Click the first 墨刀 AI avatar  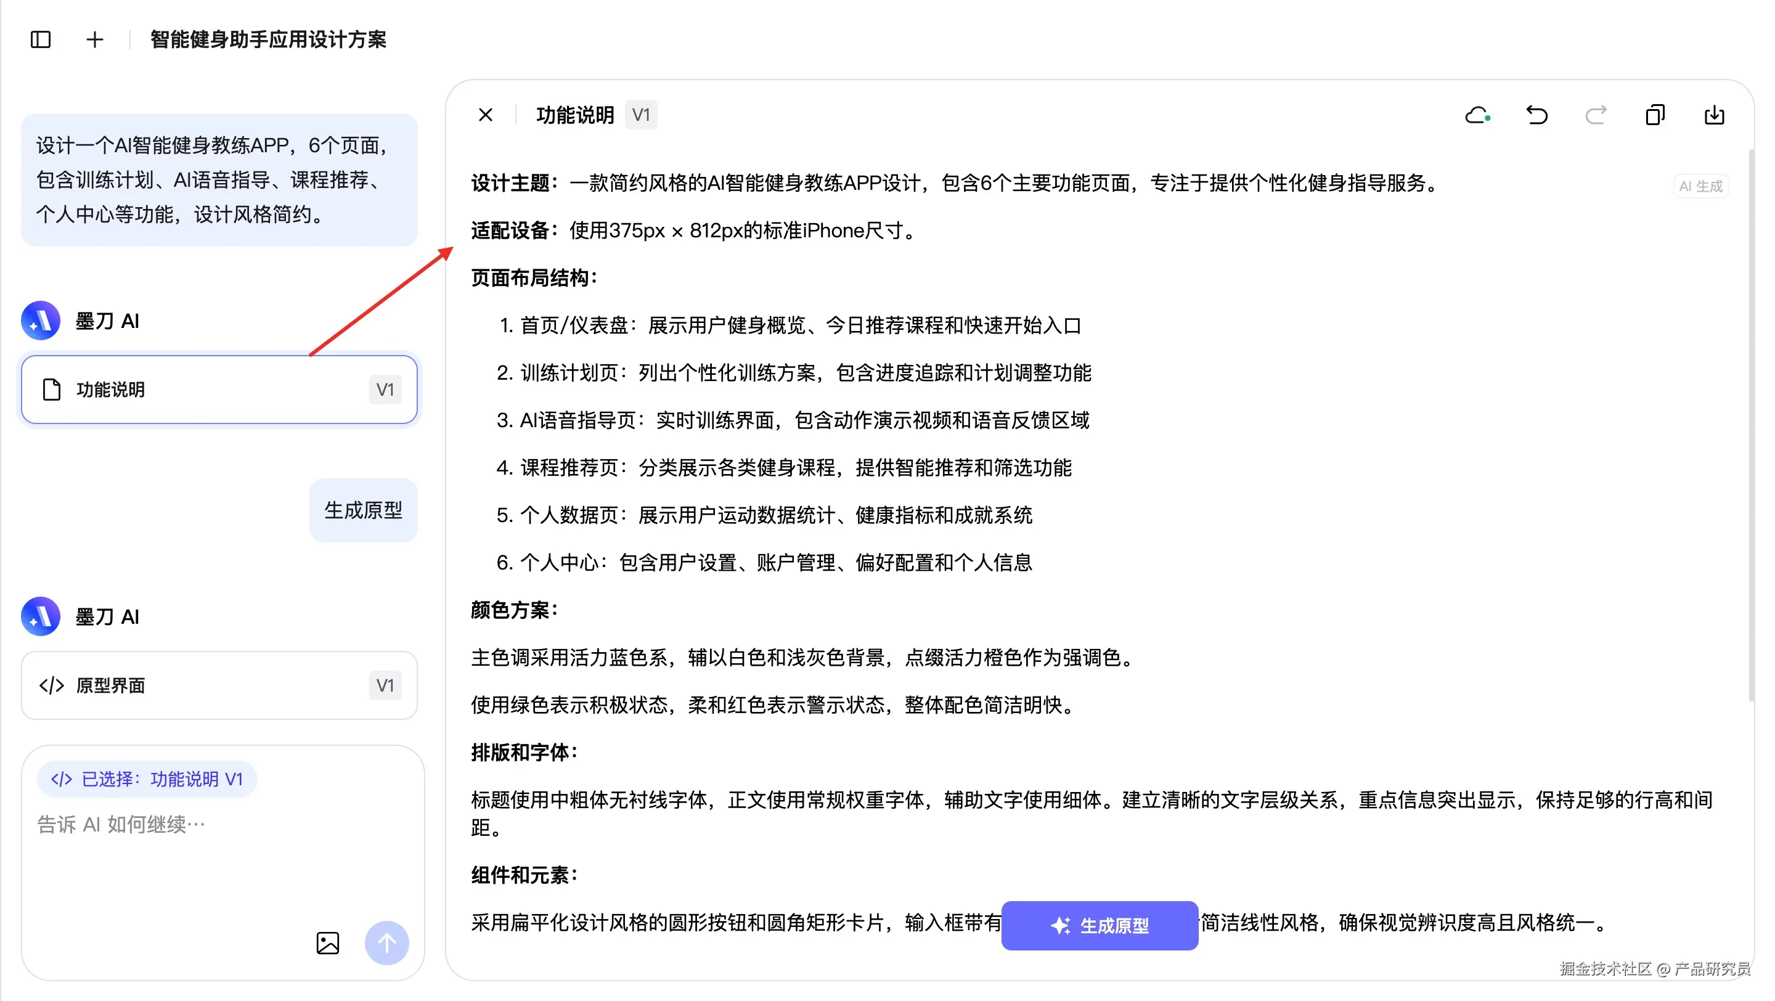pyautogui.click(x=41, y=321)
